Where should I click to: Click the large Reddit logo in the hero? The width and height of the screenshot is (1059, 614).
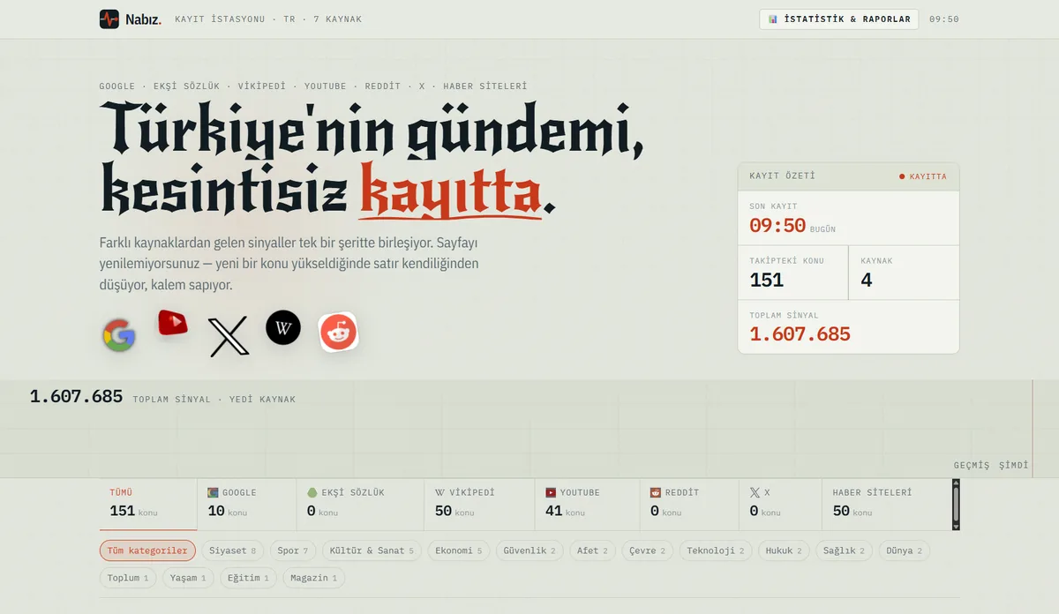click(x=339, y=333)
